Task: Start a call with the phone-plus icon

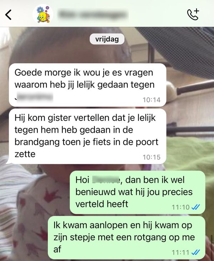Action: (193, 15)
